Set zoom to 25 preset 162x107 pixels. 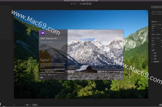tap(90, 4)
